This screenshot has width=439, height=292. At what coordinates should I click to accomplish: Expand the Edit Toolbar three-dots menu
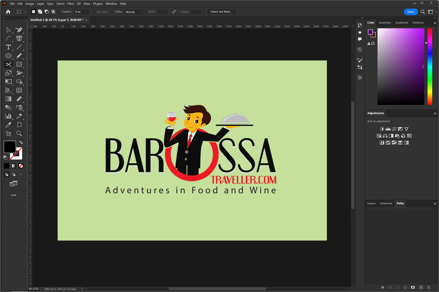click(x=14, y=195)
